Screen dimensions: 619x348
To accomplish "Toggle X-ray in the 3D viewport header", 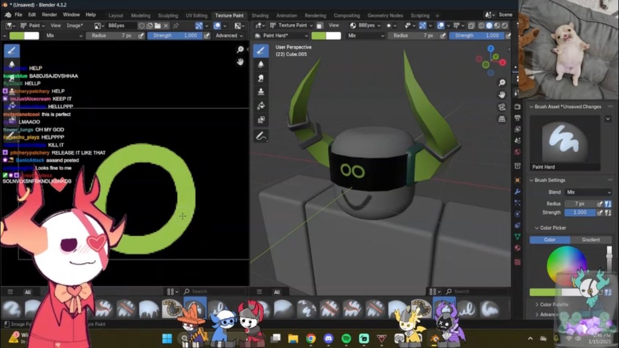I will [x=471, y=25].
